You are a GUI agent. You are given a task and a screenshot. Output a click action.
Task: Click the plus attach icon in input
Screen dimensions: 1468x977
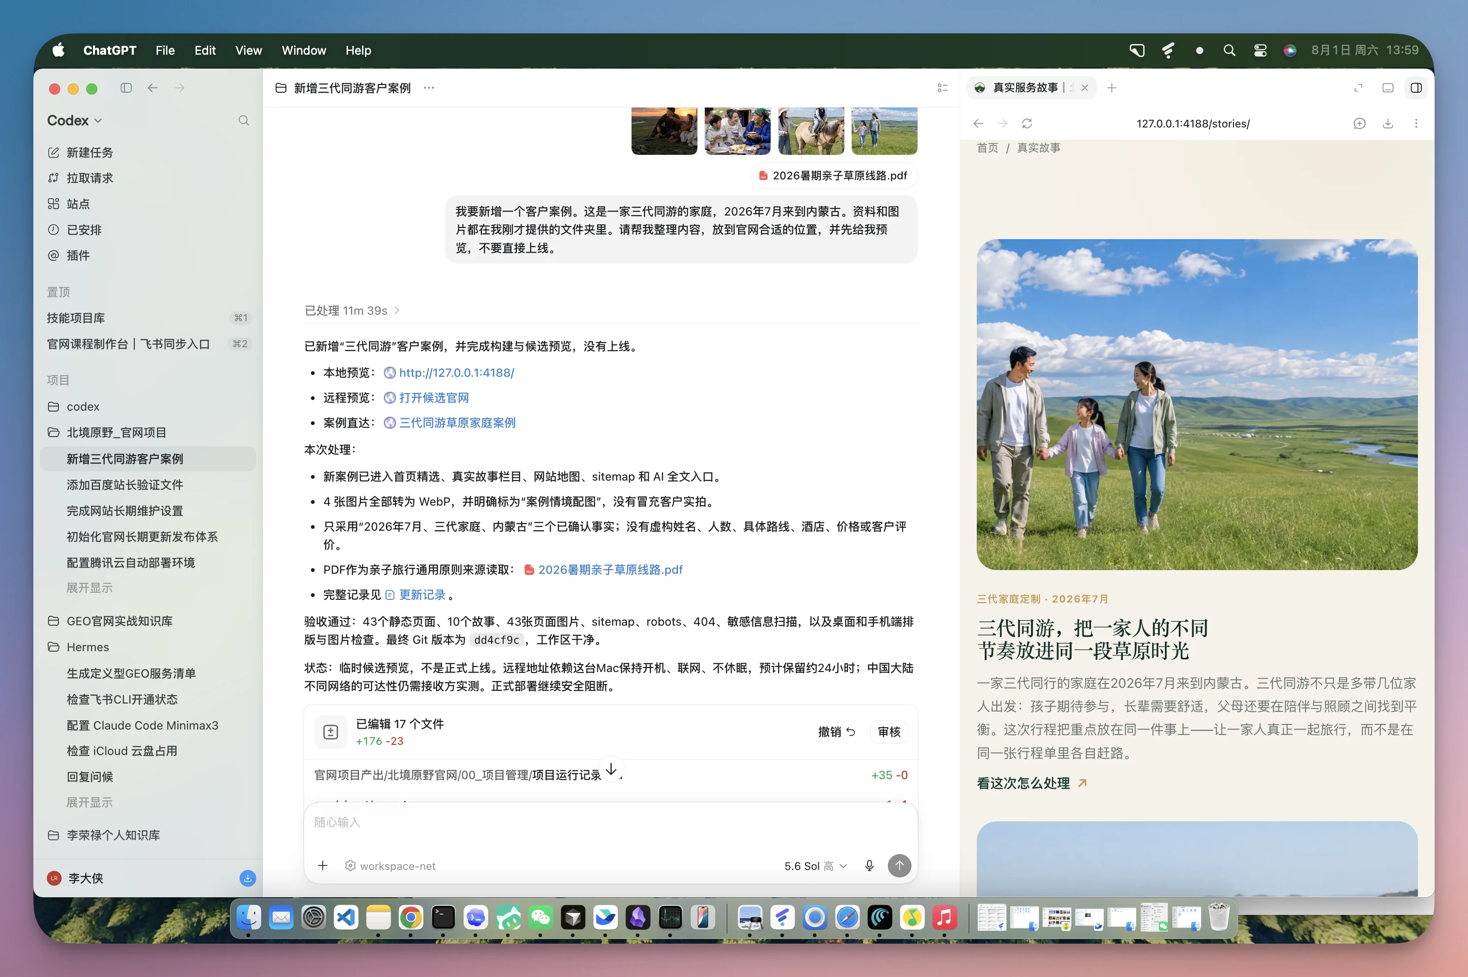pos(323,865)
